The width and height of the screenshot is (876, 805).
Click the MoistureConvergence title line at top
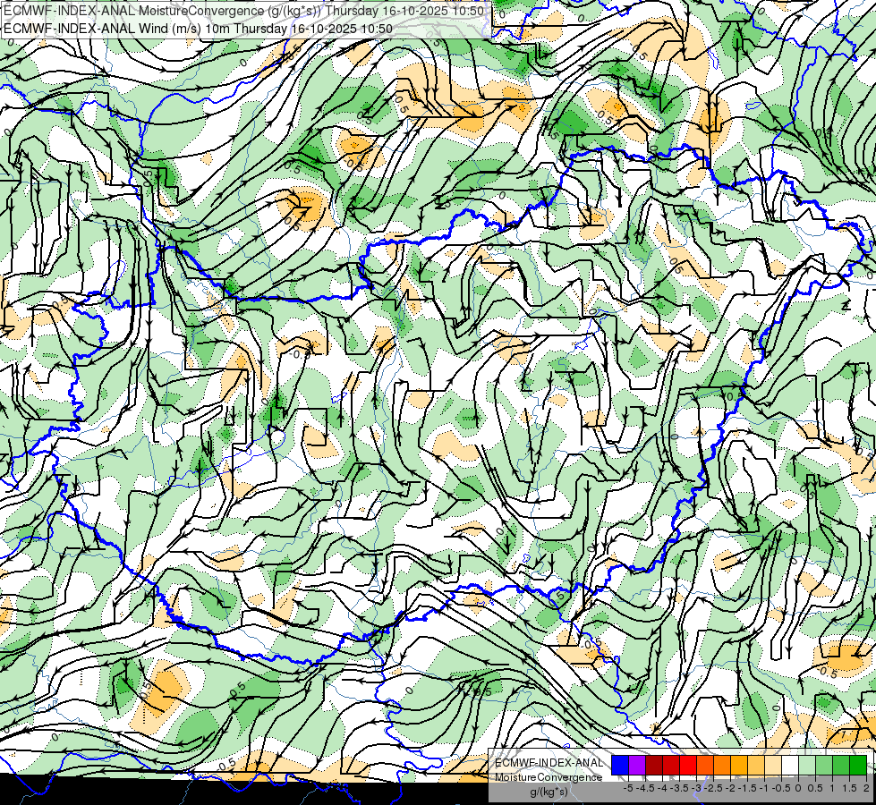pyautogui.click(x=243, y=11)
